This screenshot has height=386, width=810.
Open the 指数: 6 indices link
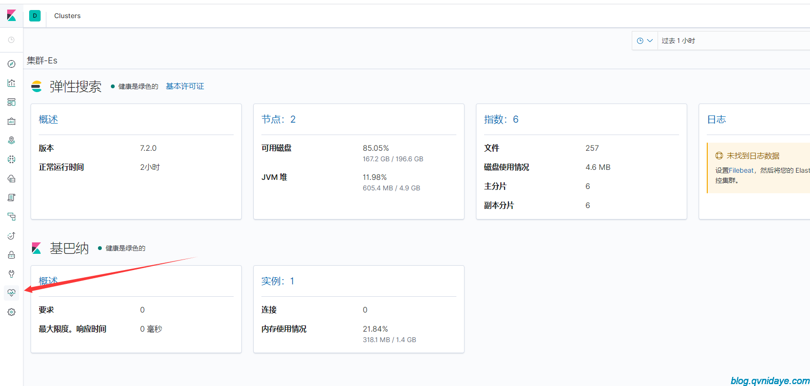point(501,119)
